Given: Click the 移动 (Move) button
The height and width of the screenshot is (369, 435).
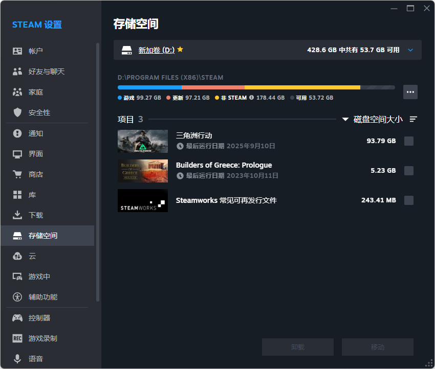Looking at the screenshot, I should [x=377, y=347].
